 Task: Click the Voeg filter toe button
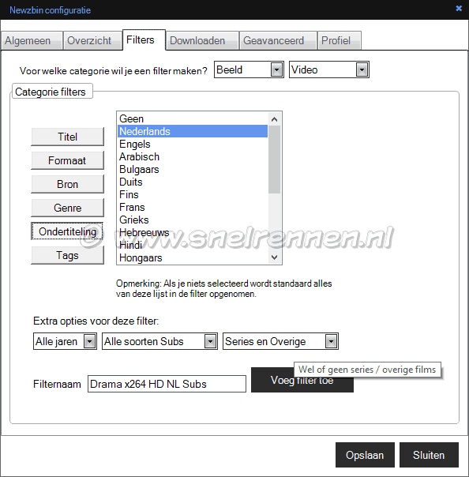tap(302, 380)
